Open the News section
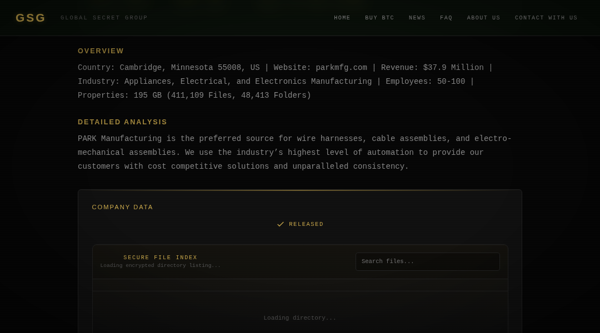The width and height of the screenshot is (600, 333). [x=417, y=18]
